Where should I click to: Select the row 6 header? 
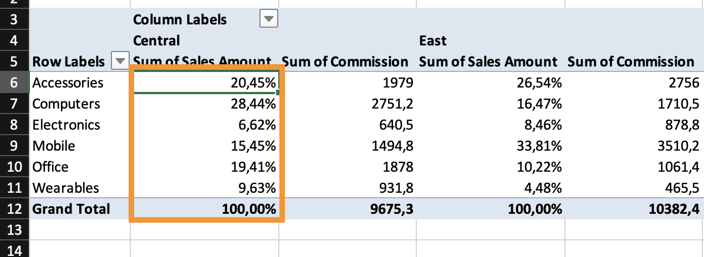(x=14, y=83)
